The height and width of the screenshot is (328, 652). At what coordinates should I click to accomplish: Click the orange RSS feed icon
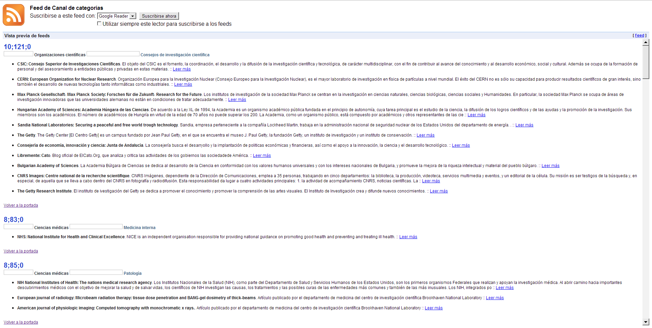point(14,15)
